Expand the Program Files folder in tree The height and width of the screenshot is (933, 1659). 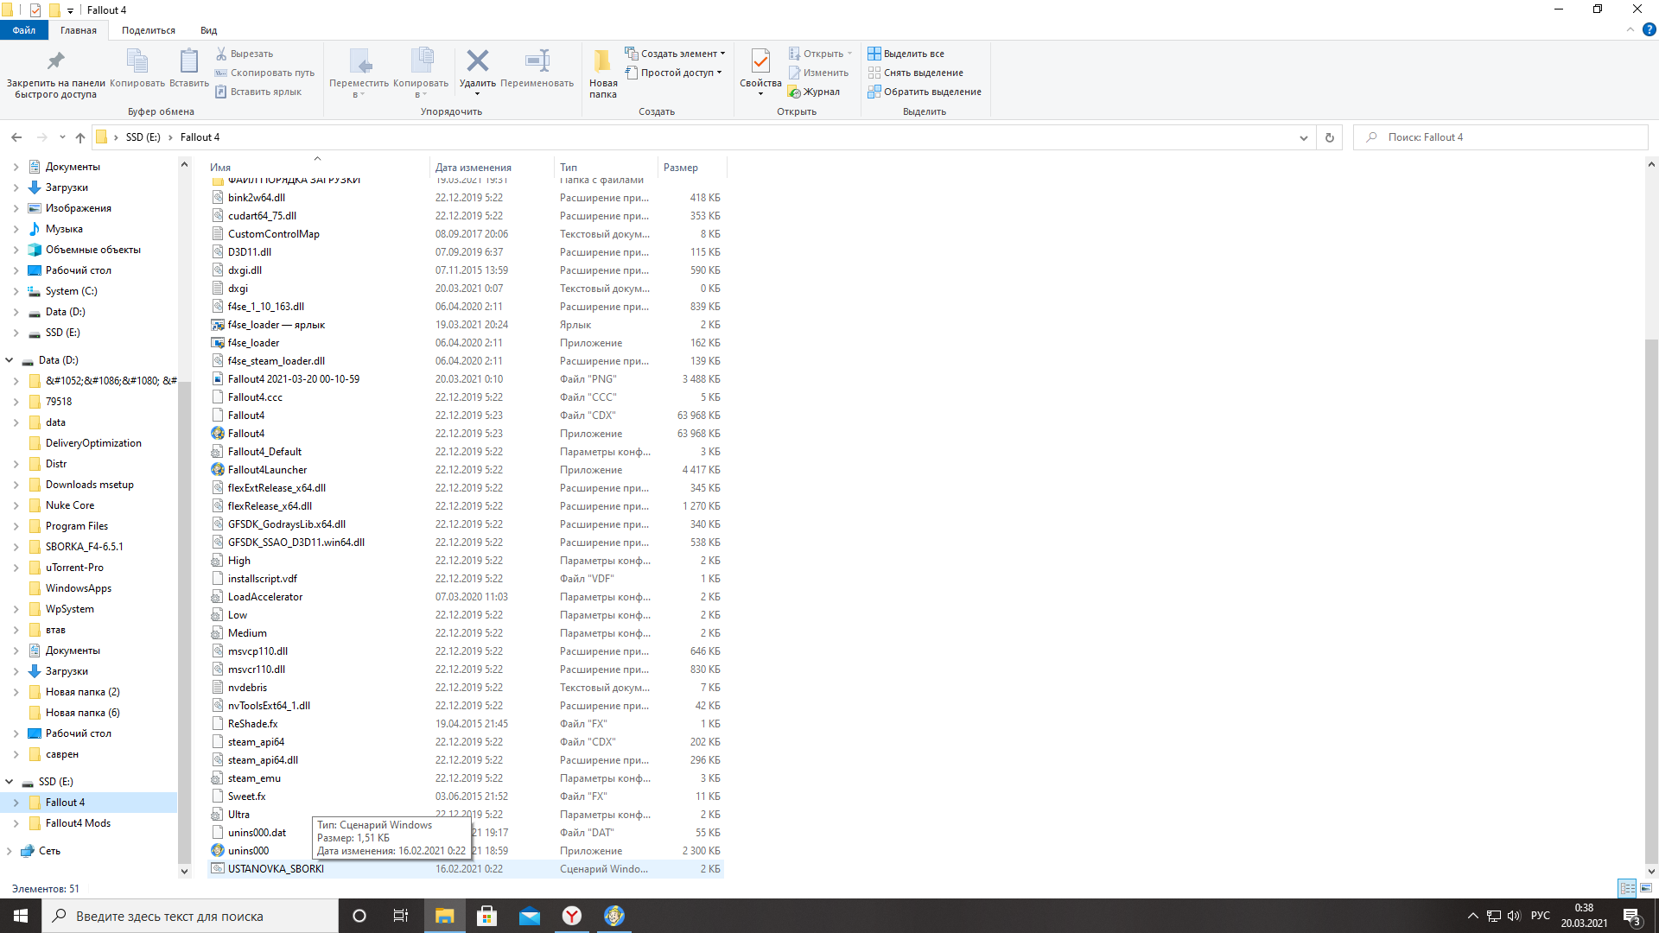16,526
